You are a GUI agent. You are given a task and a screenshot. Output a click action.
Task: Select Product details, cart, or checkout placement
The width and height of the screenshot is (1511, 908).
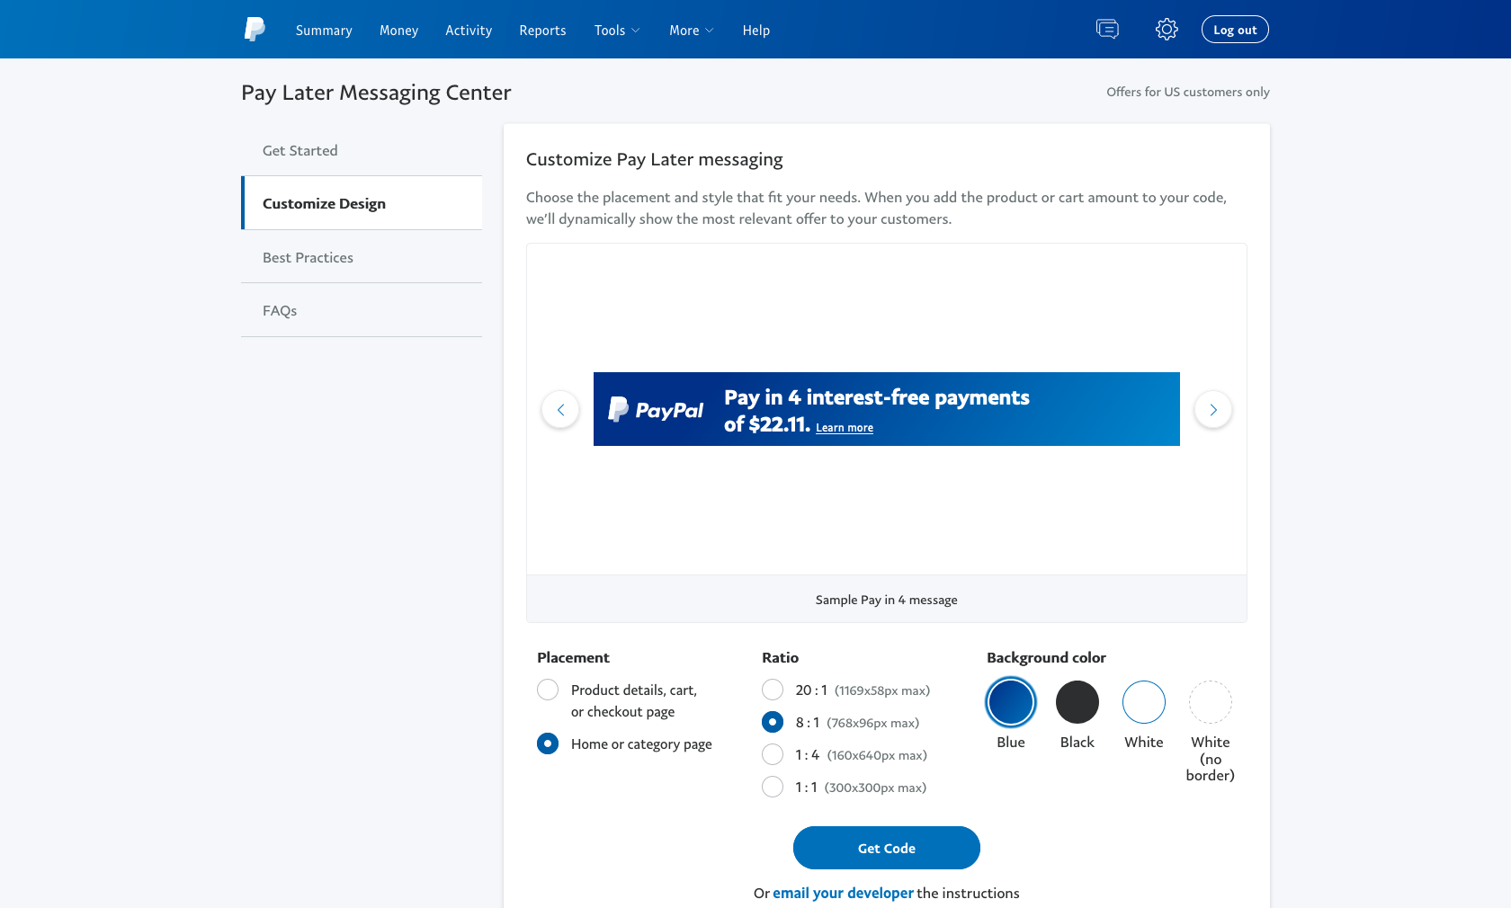[x=548, y=690]
